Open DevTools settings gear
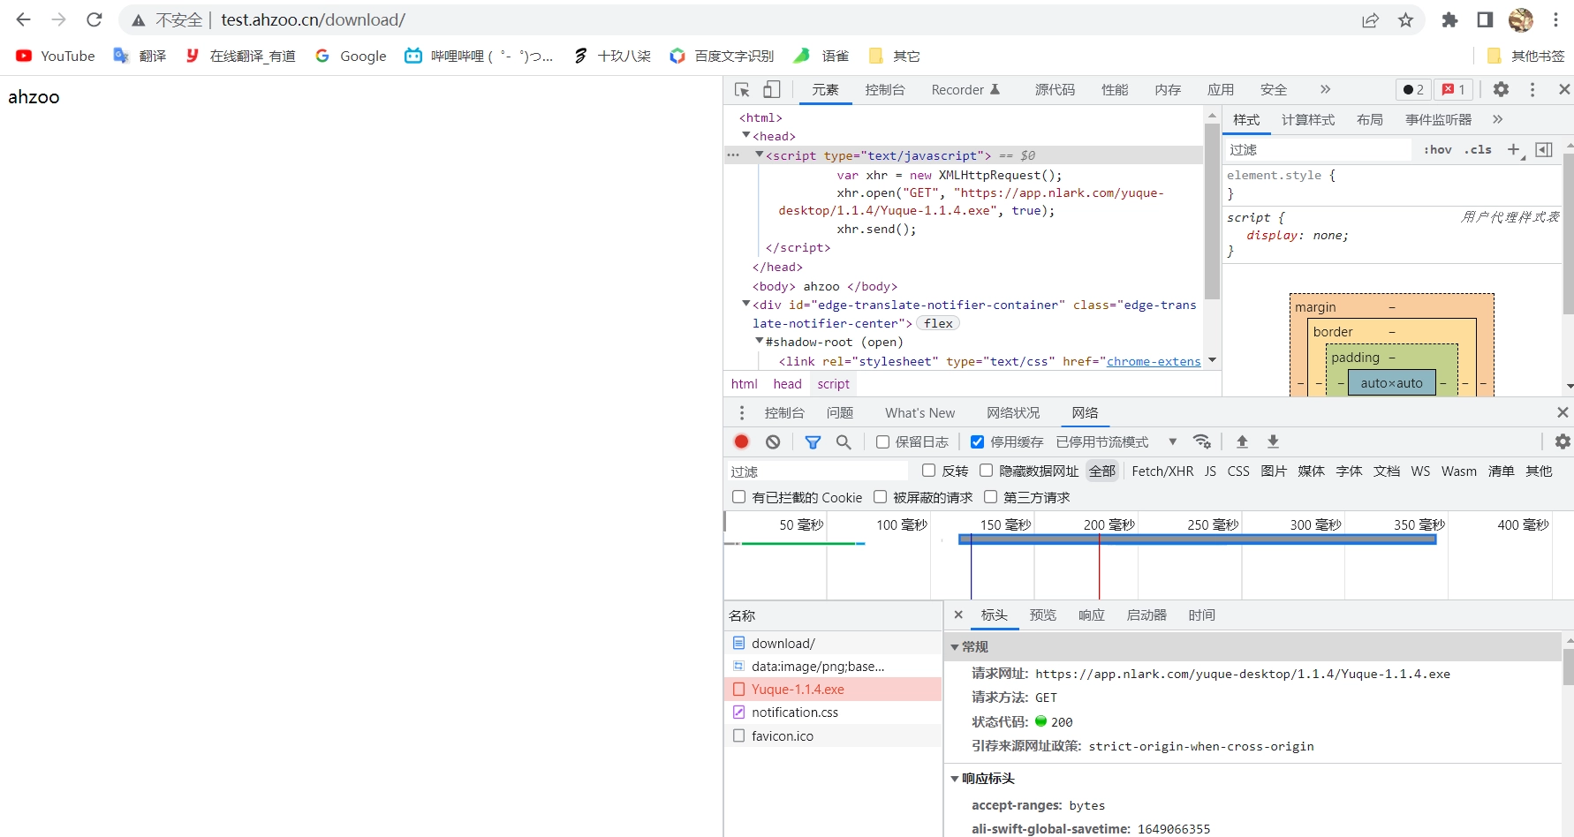Viewport: 1574px width, 837px height. pyautogui.click(x=1501, y=89)
